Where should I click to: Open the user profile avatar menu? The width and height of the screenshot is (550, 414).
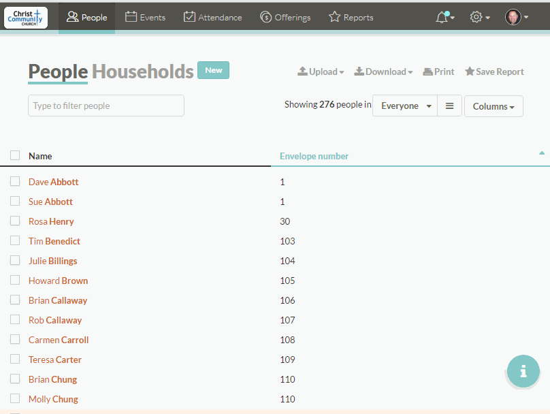(515, 17)
